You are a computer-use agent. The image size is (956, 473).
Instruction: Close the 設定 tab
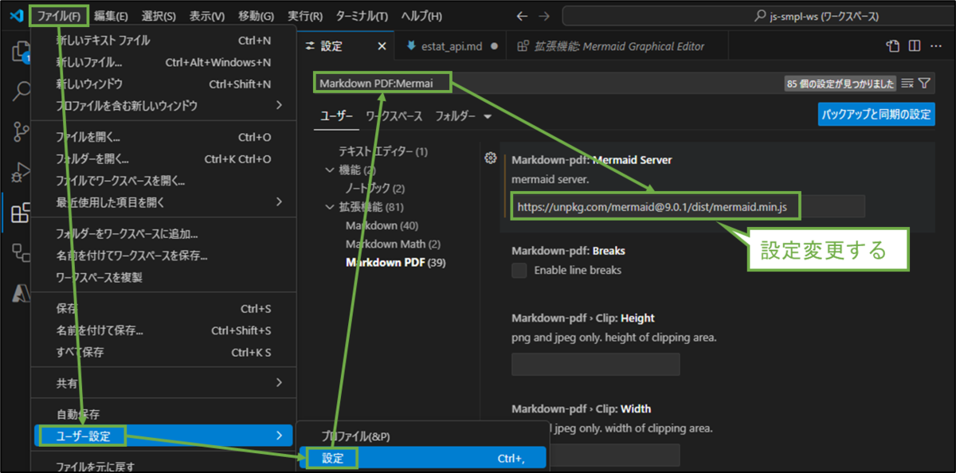pos(382,46)
